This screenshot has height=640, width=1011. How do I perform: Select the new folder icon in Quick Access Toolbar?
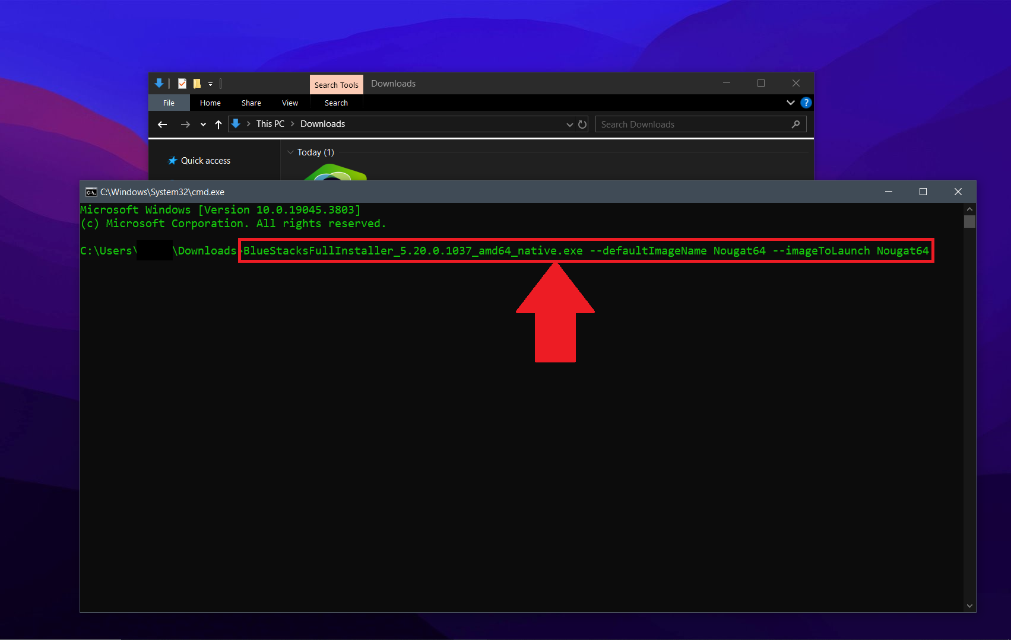pos(197,83)
